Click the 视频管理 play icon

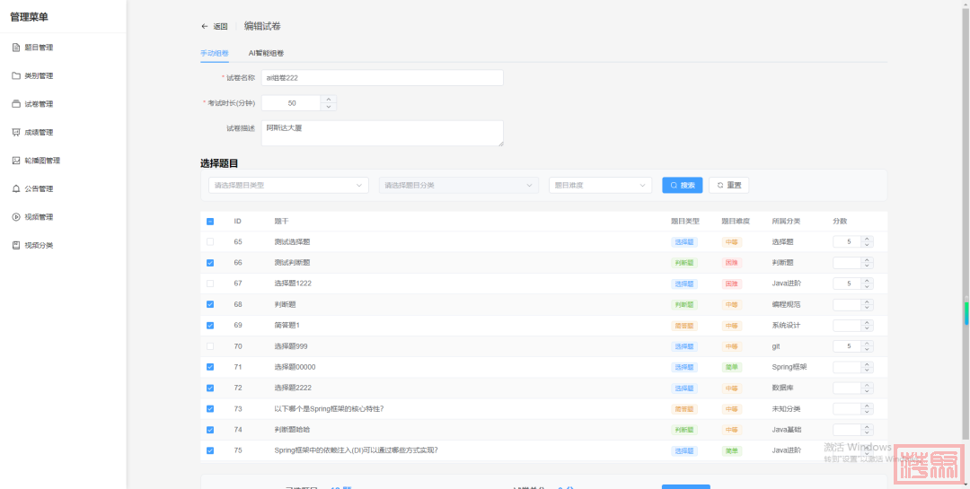[15, 217]
